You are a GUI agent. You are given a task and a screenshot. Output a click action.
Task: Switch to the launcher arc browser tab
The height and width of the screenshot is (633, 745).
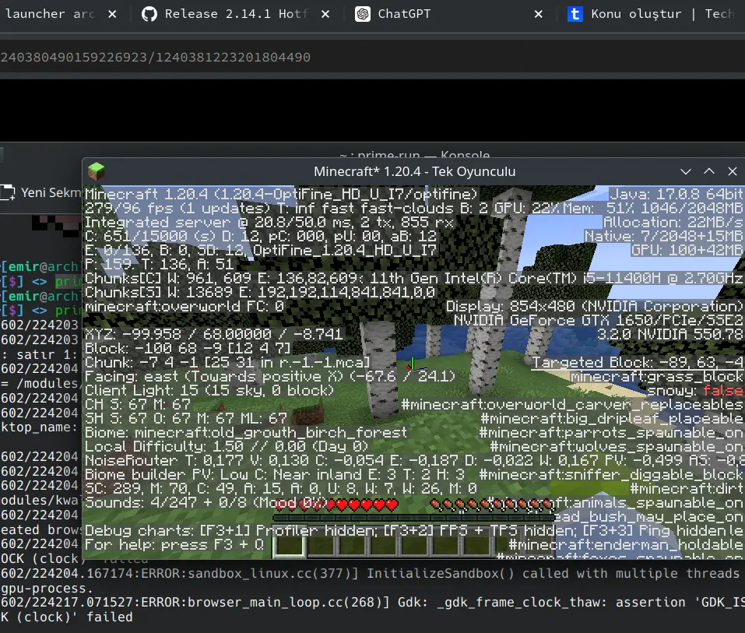click(50, 14)
